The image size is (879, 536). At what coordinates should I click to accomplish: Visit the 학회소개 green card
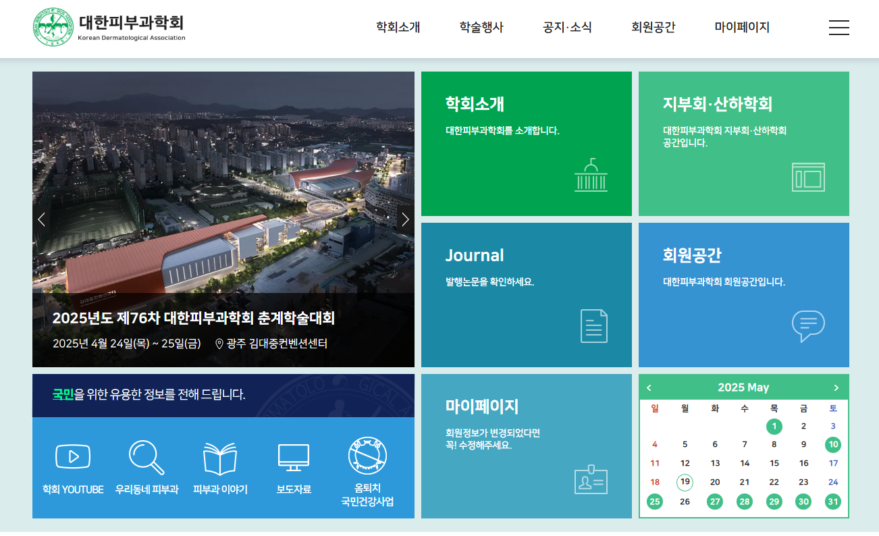pyautogui.click(x=526, y=143)
